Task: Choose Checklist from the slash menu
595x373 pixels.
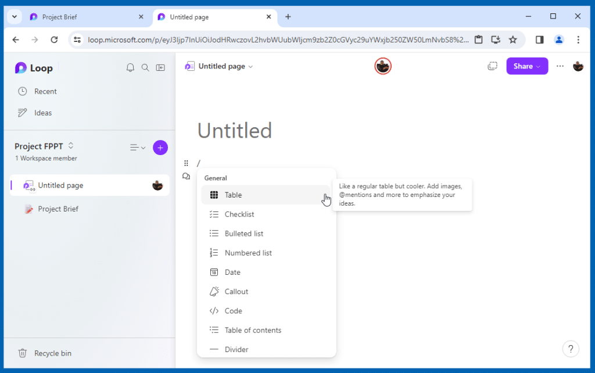Action: 239,214
